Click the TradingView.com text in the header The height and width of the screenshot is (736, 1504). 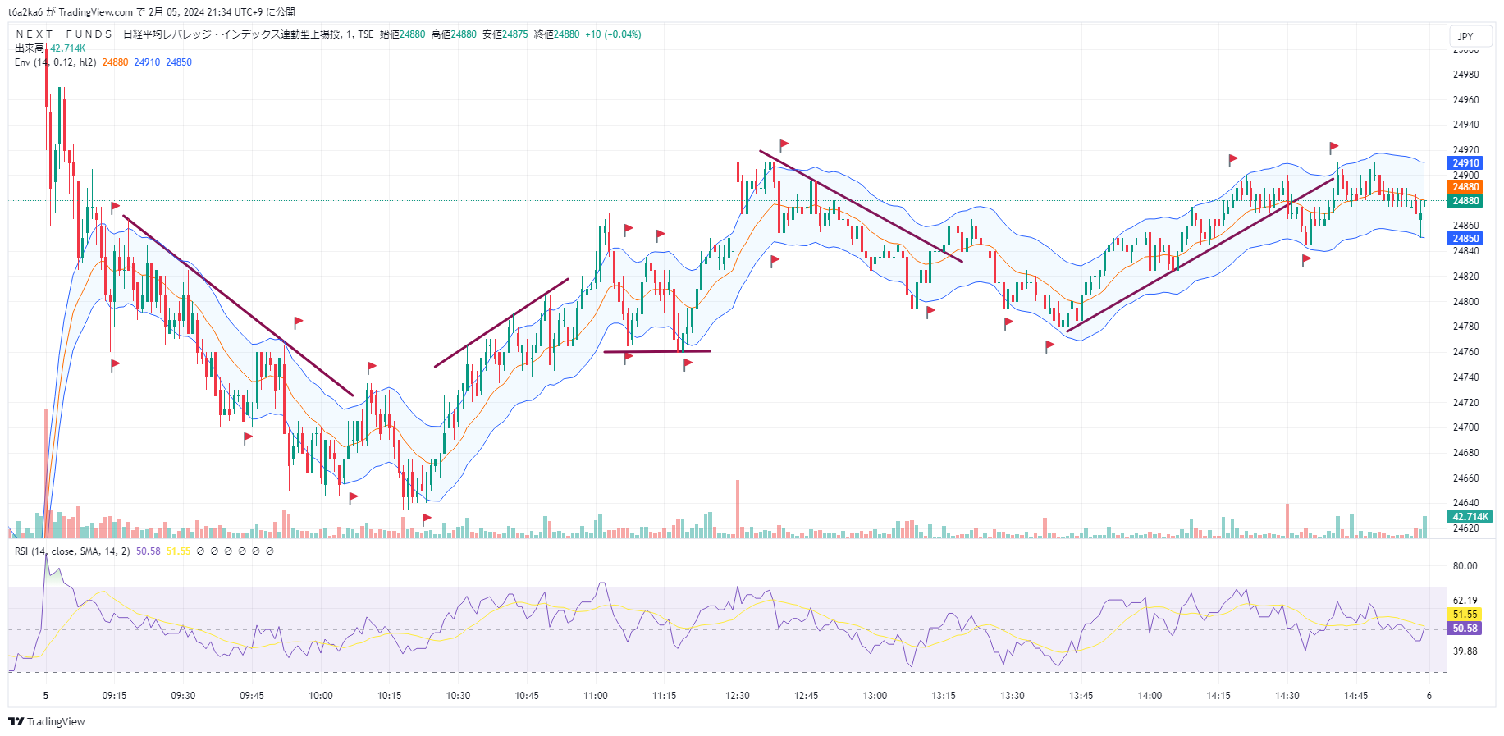[x=95, y=12]
